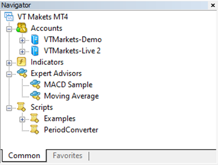Click the VTMarkets-Live 2 server icon

(x=35, y=51)
